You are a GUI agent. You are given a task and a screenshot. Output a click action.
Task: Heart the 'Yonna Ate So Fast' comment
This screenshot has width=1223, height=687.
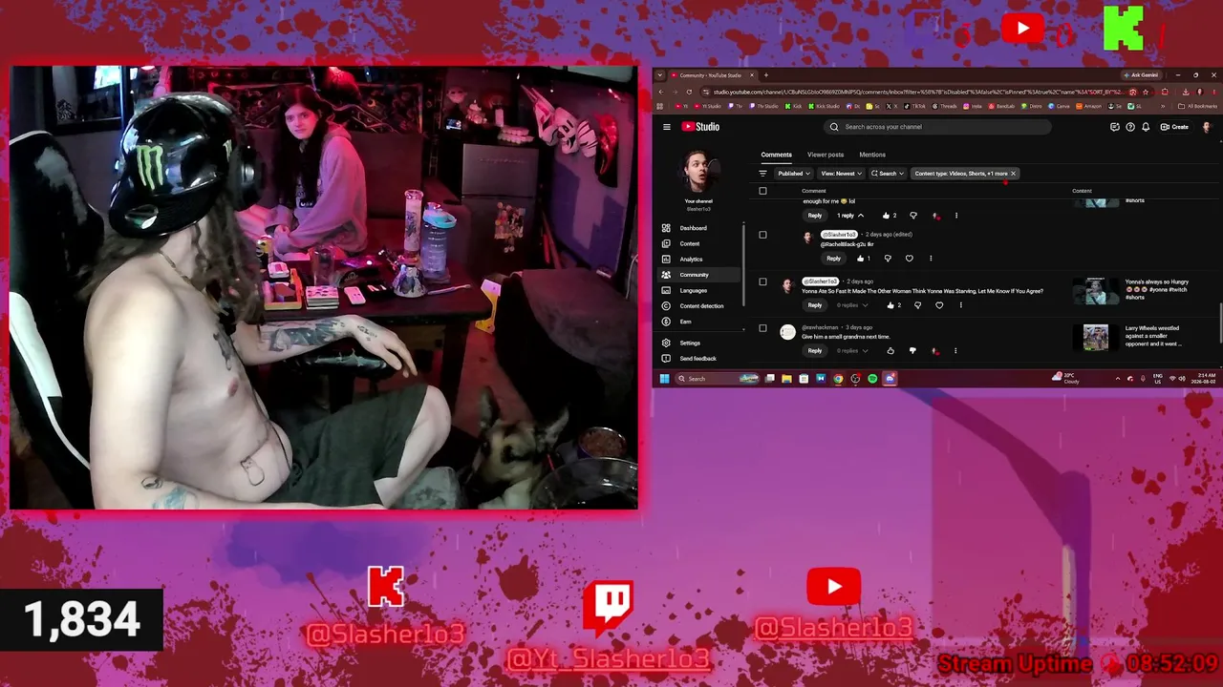click(939, 305)
